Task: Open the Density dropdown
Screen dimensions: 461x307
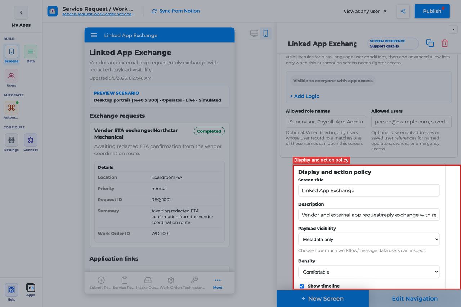Action: (369, 272)
